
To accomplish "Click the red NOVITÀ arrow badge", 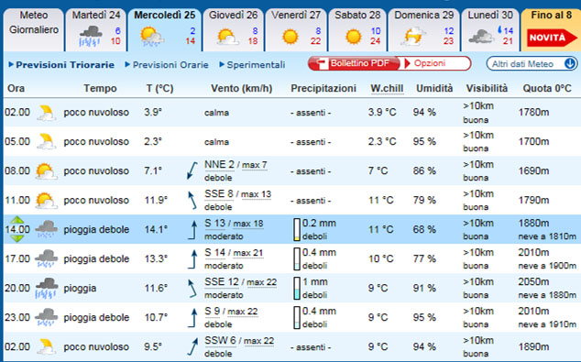I will pyautogui.click(x=552, y=38).
